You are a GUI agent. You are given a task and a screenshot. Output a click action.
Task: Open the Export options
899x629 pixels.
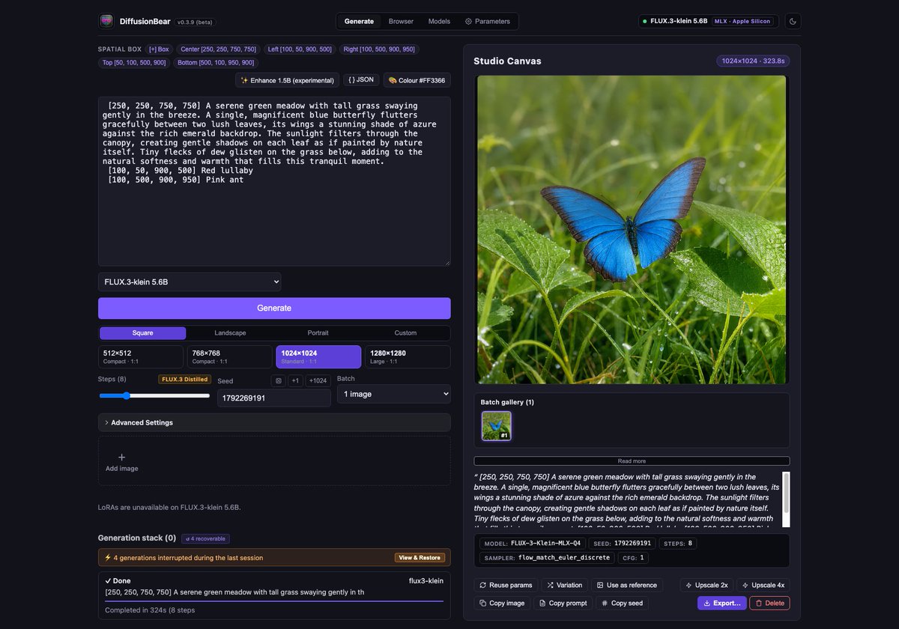tap(722, 603)
